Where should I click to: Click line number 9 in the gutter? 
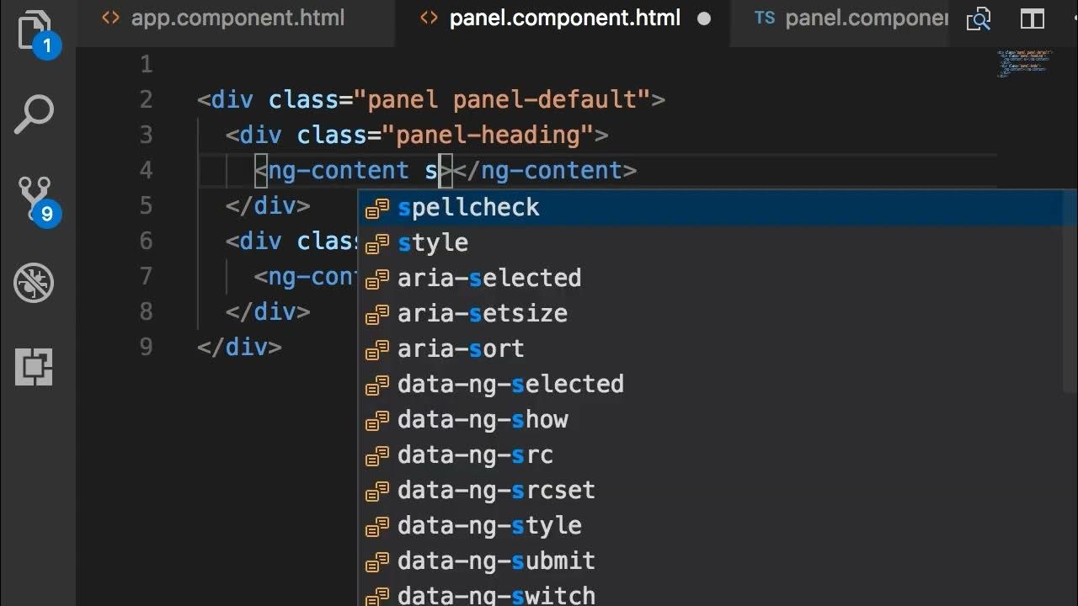pos(147,347)
